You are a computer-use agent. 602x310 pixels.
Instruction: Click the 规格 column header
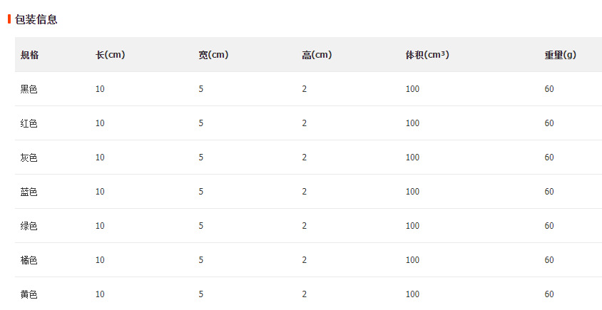pos(29,55)
